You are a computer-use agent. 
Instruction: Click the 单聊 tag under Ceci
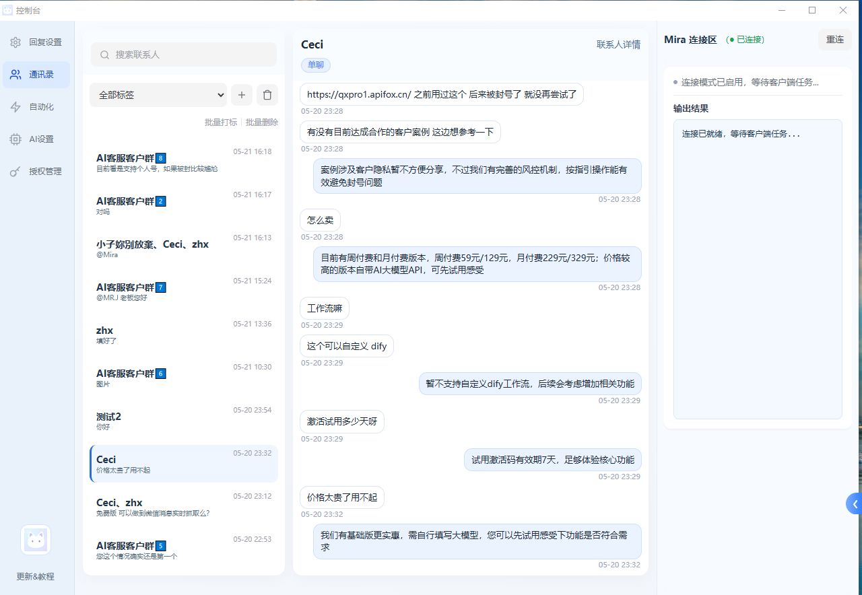[x=316, y=65]
